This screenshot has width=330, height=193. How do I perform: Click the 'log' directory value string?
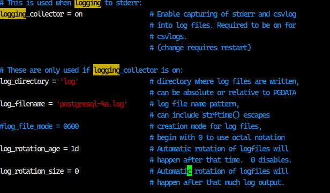(70, 81)
